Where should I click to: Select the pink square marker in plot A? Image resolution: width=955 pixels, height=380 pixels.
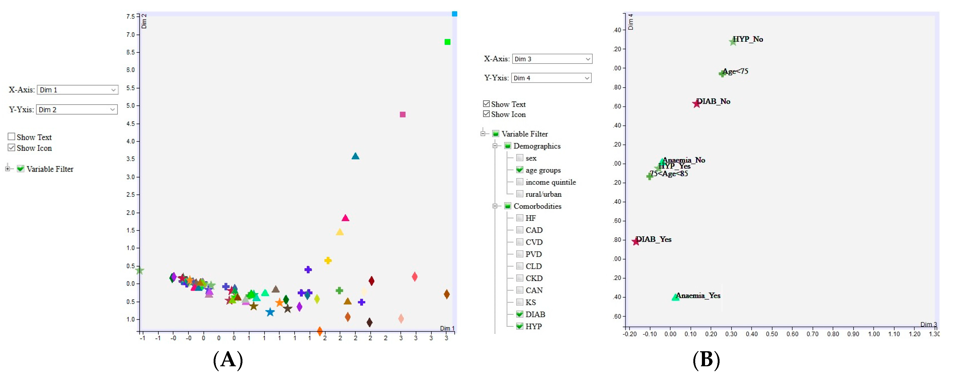(402, 115)
